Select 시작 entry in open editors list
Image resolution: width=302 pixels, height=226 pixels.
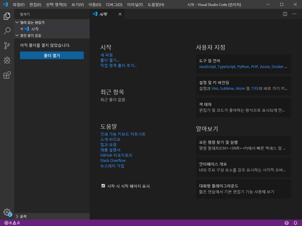point(52,29)
